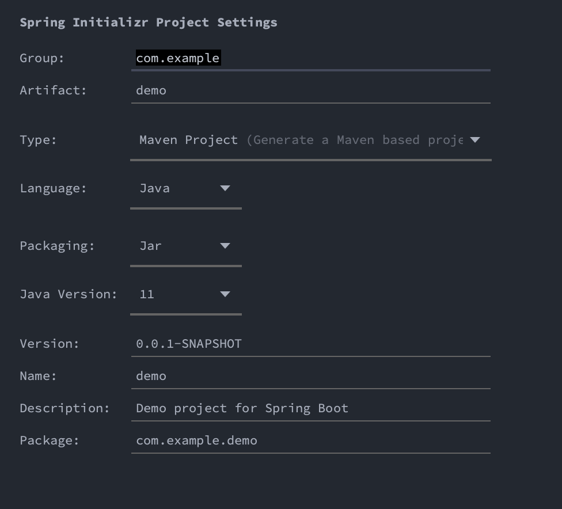562x509 pixels.
Task: Click into the Name input field
Action: click(x=311, y=377)
